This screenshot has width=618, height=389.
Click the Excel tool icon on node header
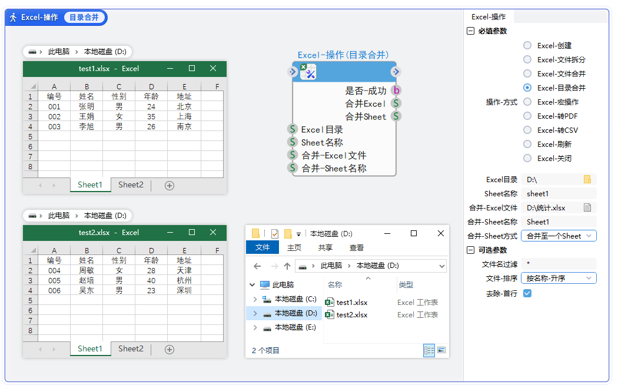[x=308, y=71]
